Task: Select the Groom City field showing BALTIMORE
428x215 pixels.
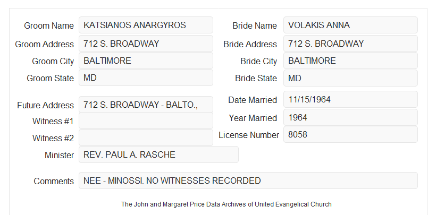Action: (x=146, y=61)
